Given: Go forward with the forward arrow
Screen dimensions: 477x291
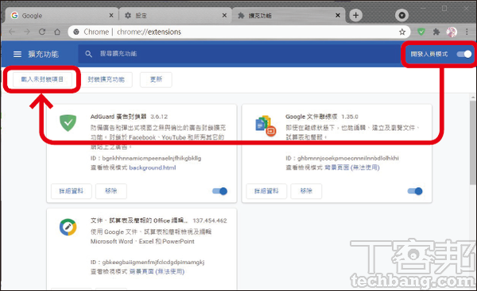Looking at the screenshot, I should click(27, 32).
